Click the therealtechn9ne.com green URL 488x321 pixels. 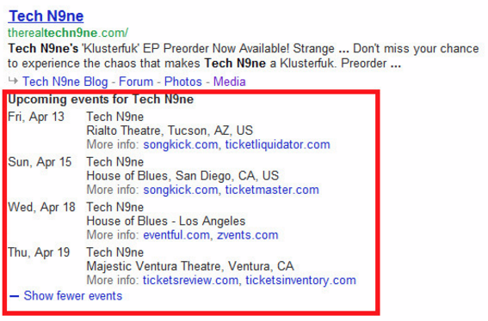68,33
